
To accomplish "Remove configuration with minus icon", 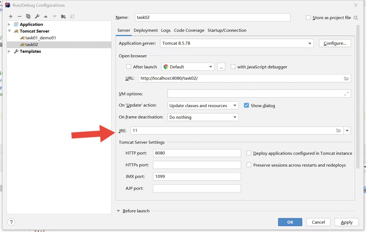I will click(19, 16).
